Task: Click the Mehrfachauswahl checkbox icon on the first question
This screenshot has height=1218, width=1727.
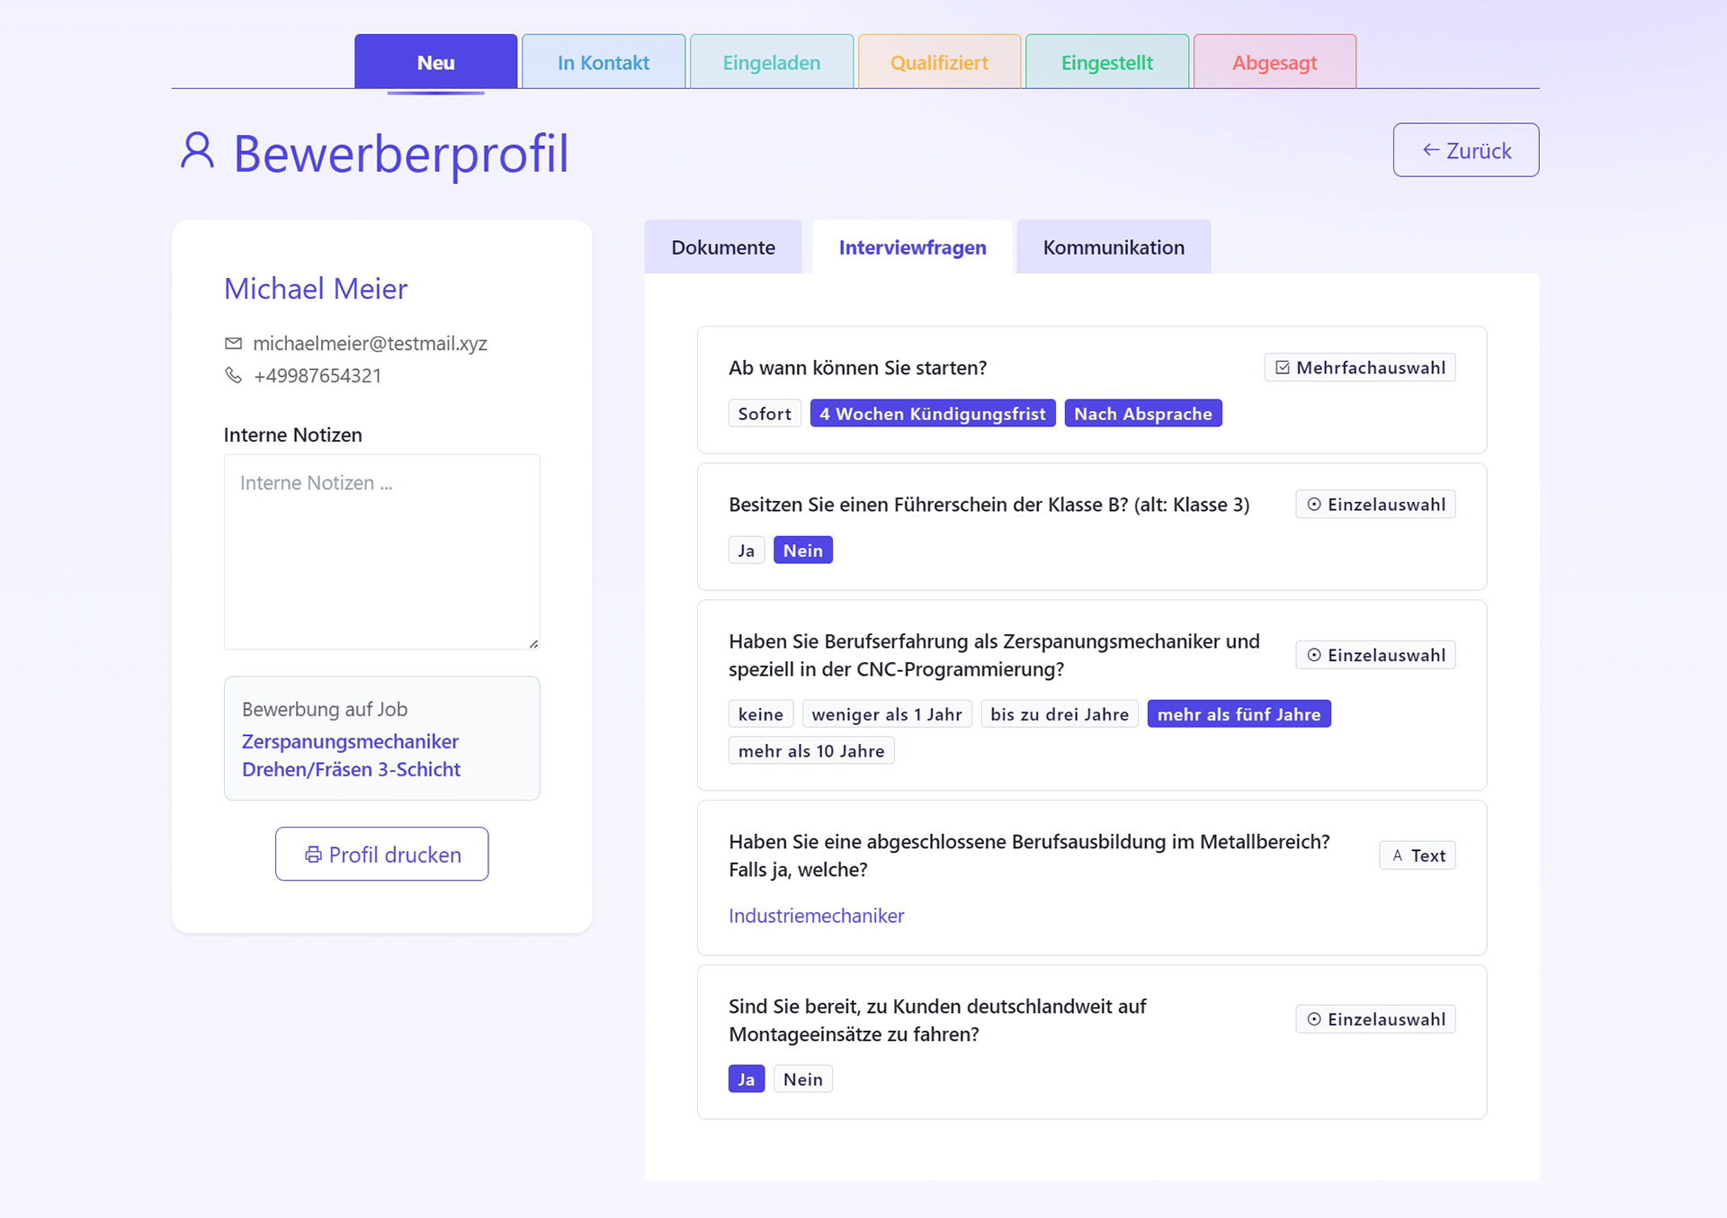Action: tap(1282, 367)
